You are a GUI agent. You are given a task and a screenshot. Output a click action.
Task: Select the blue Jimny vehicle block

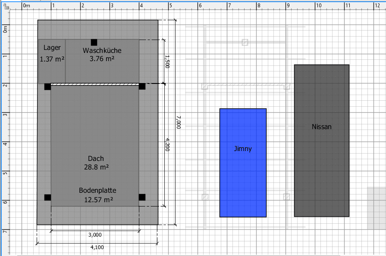(x=243, y=163)
